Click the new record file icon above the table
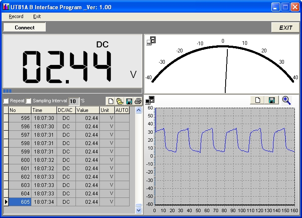The height and width of the screenshot is (218, 302). 111,101
